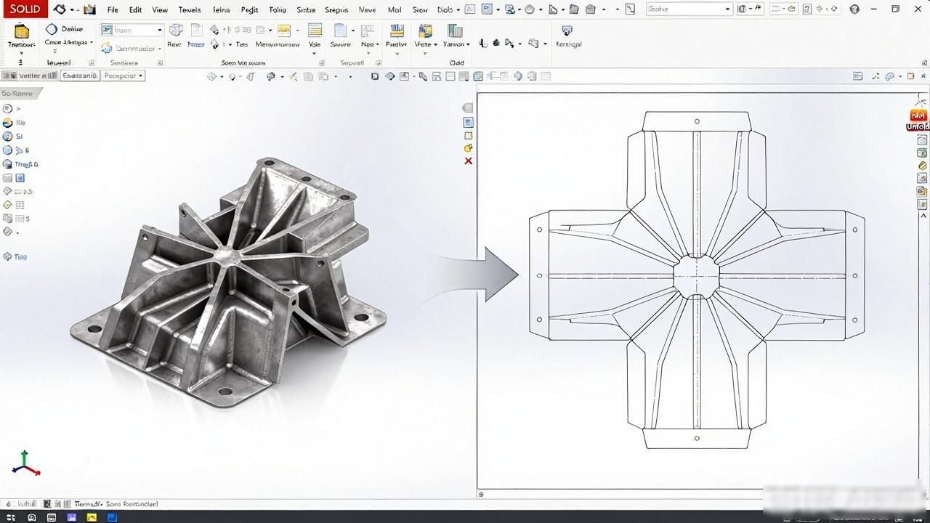
Task: Open the File menu
Action: point(113,10)
